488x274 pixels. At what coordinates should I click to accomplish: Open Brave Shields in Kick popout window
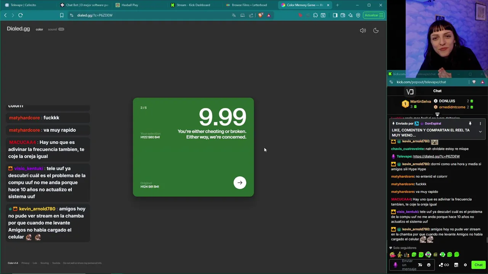click(474, 82)
